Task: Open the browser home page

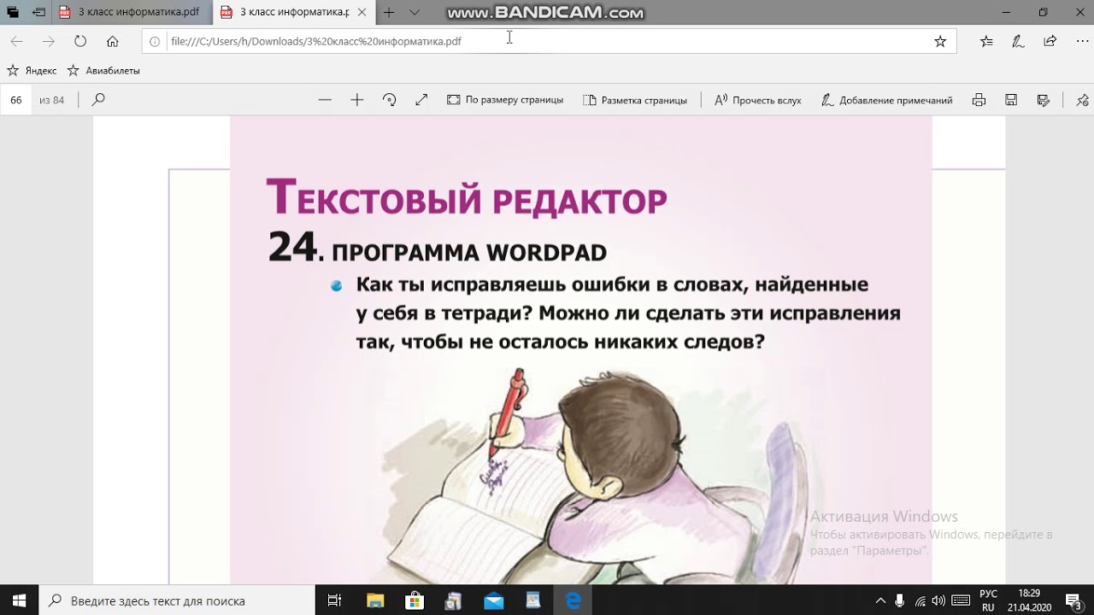Action: coord(112,41)
